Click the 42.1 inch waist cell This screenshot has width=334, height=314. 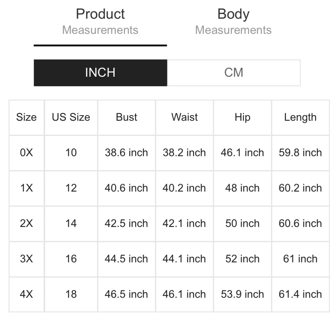(x=184, y=224)
